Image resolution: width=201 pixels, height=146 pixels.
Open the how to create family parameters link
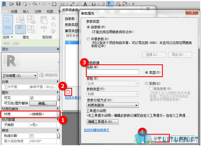pos(97,130)
